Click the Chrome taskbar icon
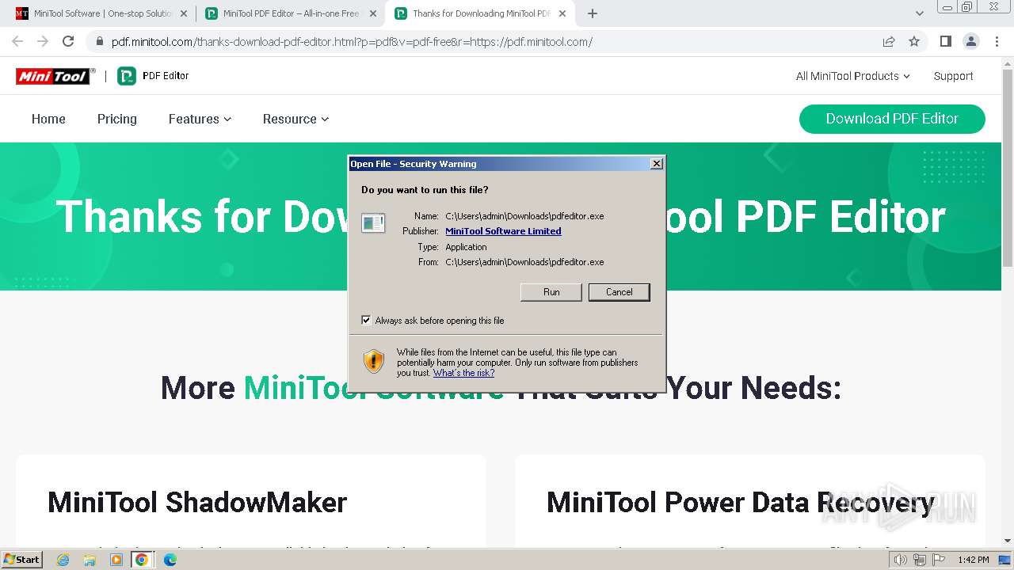1014x570 pixels. point(142,560)
